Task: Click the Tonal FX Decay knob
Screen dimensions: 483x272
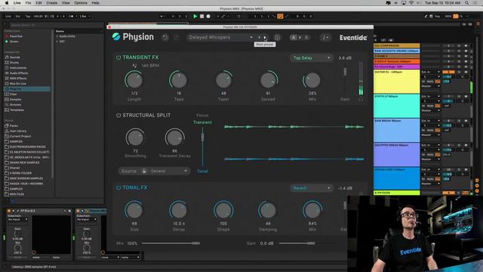Action: [x=178, y=210]
